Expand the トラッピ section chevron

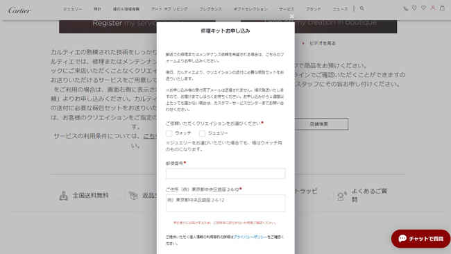328,198
